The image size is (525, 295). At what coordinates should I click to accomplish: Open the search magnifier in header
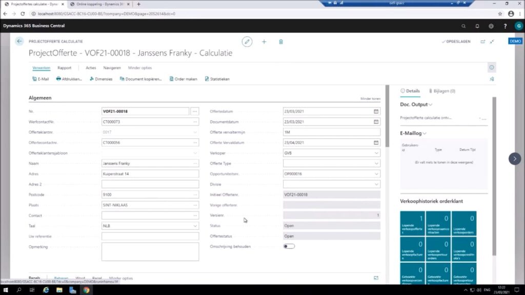(x=463, y=26)
